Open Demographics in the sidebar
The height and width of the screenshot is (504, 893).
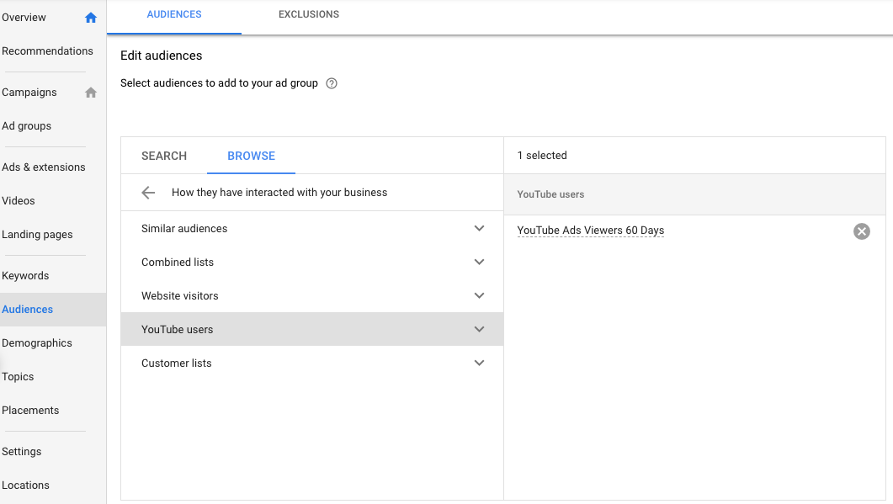(x=37, y=343)
